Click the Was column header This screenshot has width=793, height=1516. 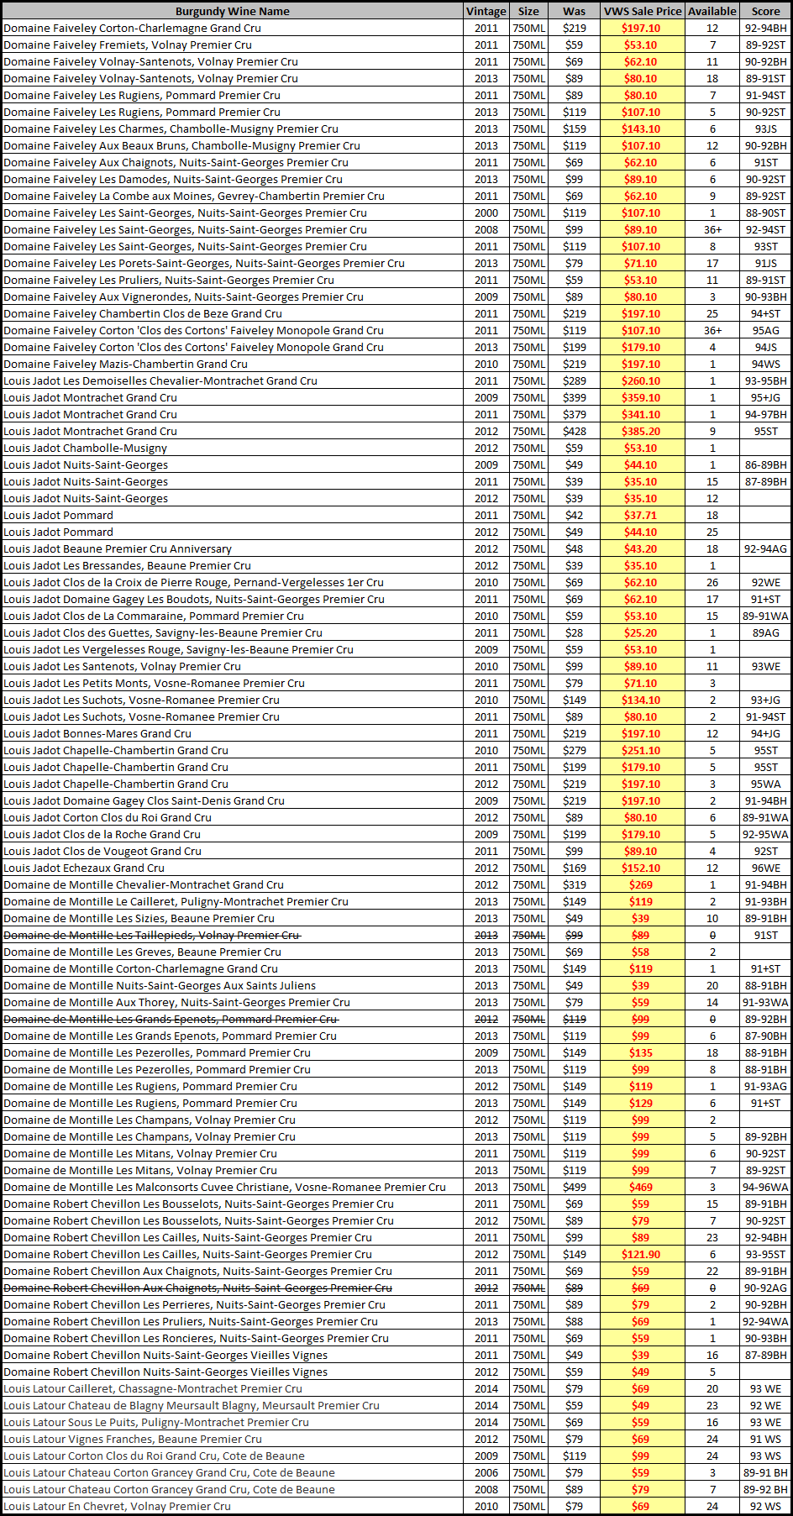tap(575, 12)
